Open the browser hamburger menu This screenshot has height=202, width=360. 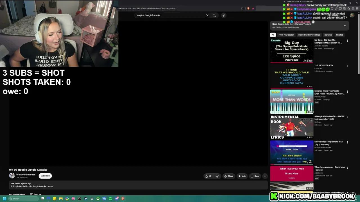(x=357, y=8)
